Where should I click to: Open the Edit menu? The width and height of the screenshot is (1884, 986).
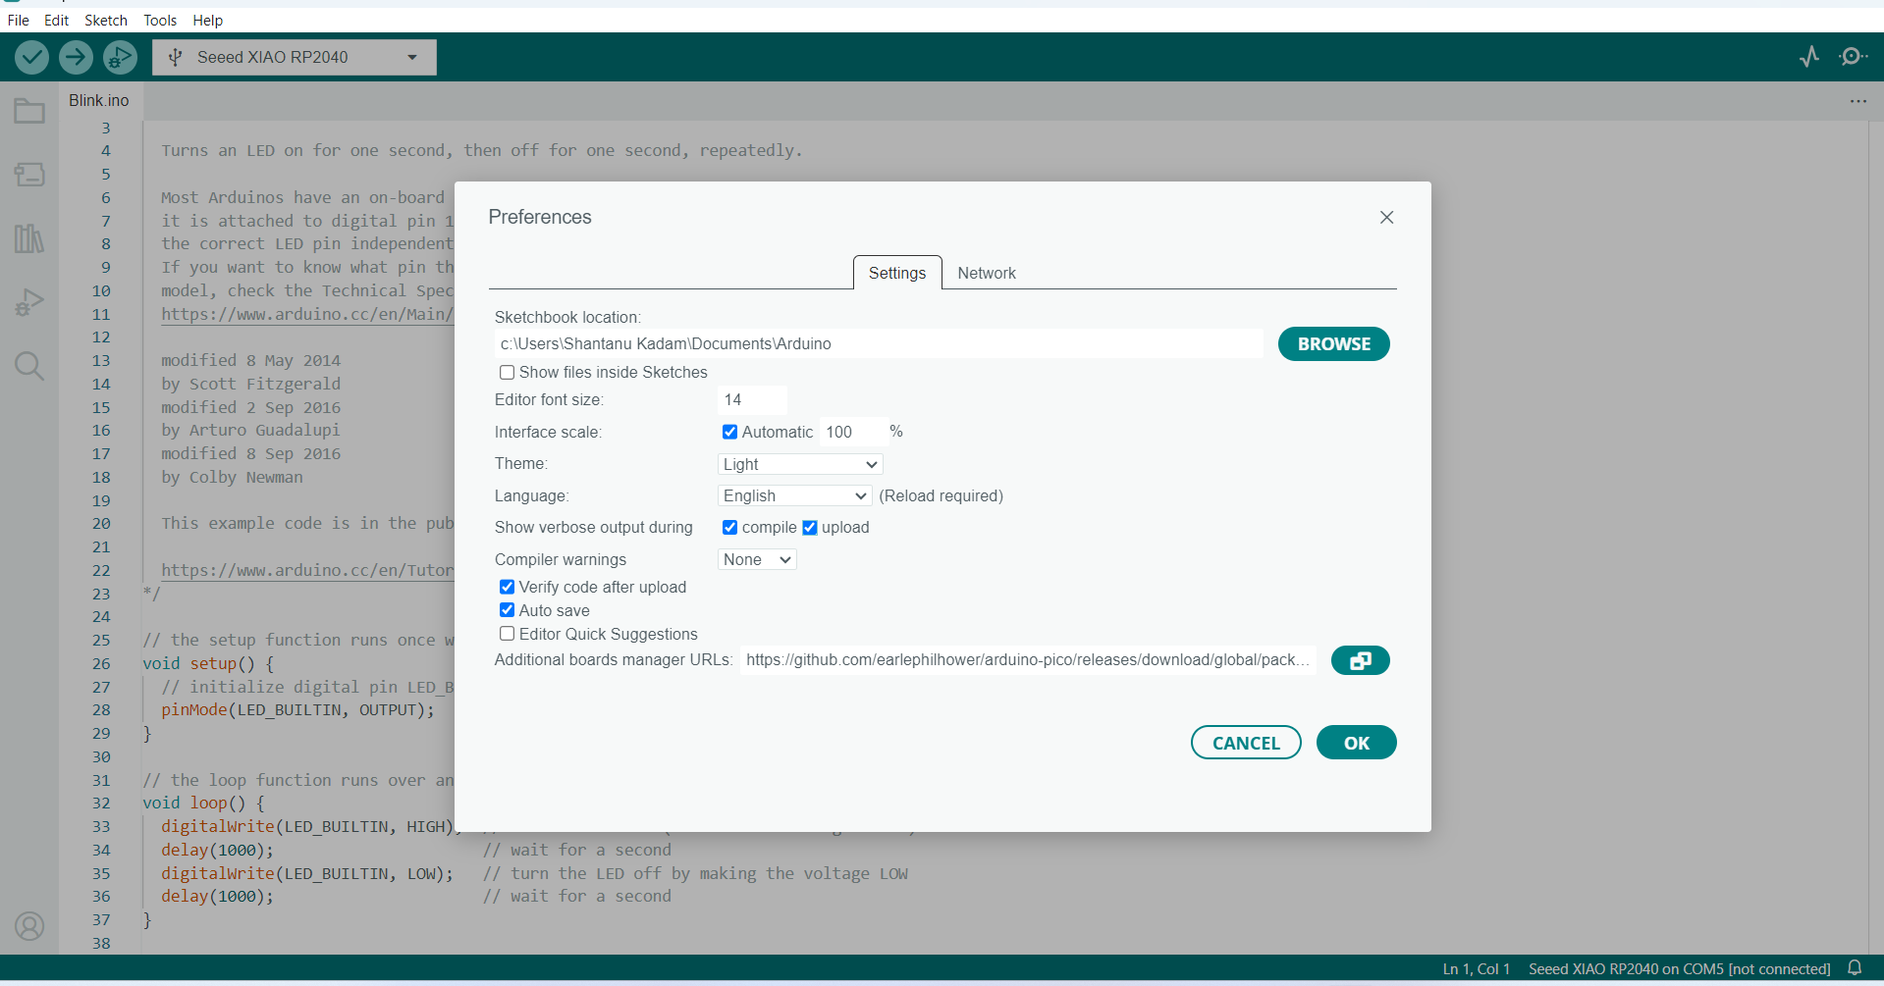coord(56,20)
